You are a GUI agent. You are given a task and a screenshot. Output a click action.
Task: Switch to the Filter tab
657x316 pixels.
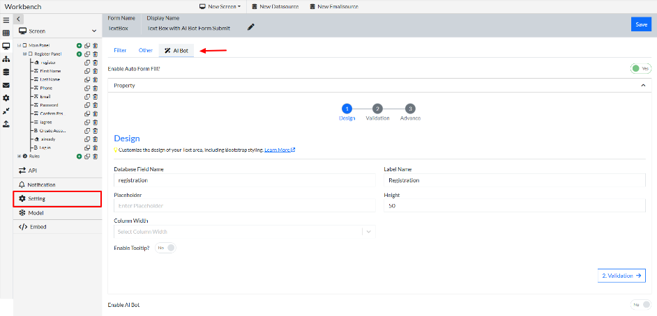pos(120,50)
